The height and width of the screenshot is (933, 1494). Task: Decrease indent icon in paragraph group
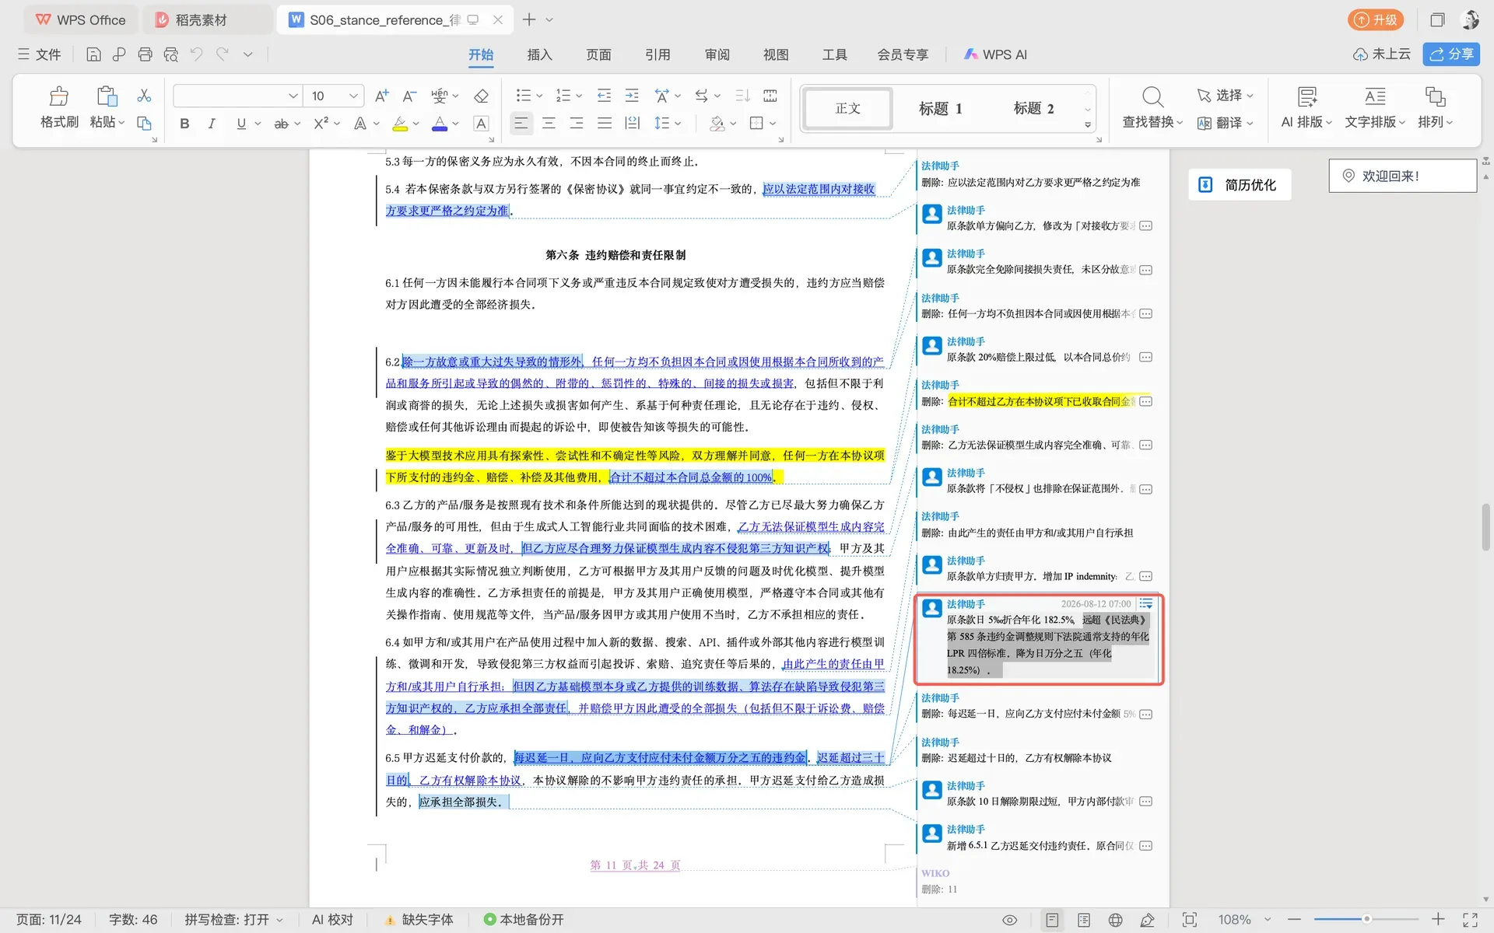point(604,96)
